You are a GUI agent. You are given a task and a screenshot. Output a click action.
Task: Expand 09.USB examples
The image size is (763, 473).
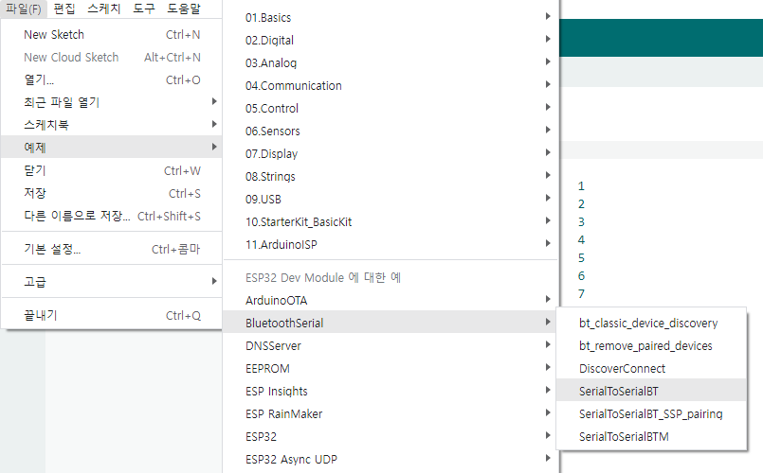[391, 199]
